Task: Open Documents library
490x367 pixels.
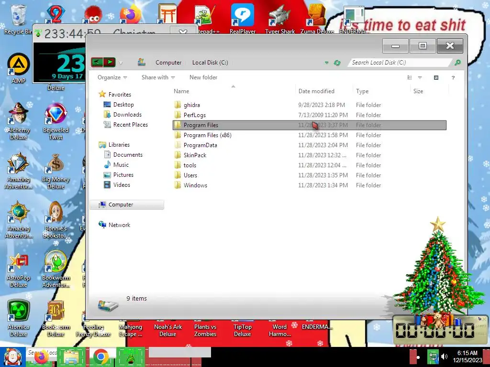Action: [x=123, y=154]
